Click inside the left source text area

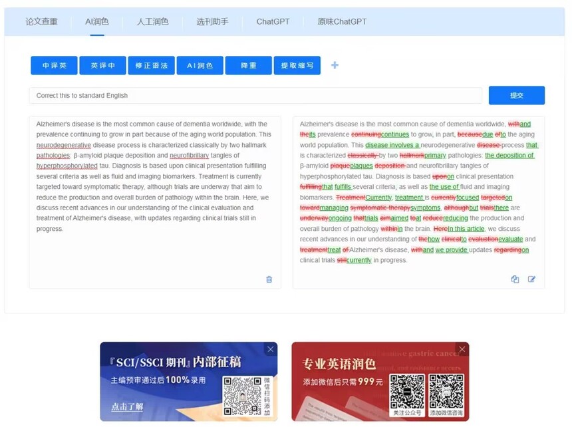coord(155,202)
